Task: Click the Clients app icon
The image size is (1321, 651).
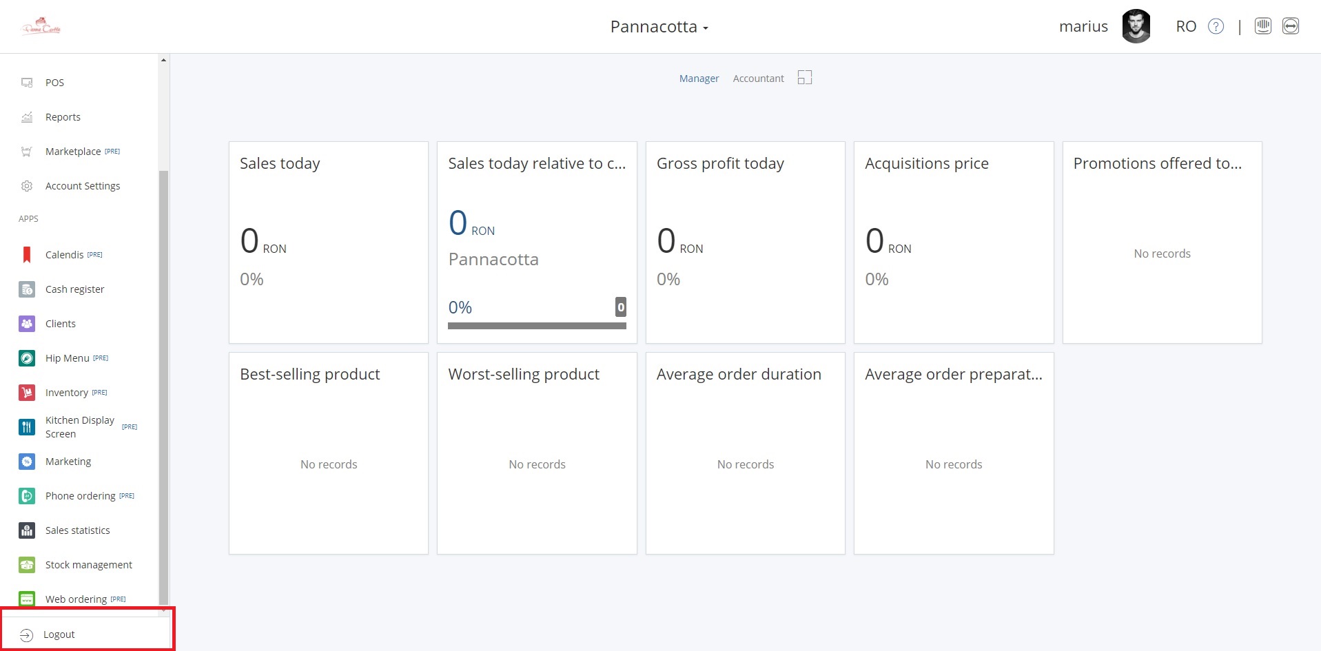Action: click(27, 324)
